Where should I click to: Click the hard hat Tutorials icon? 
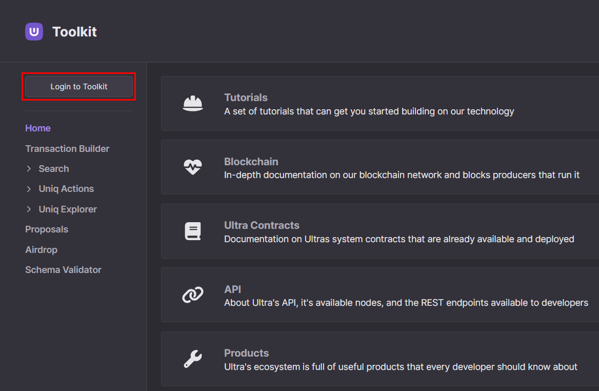pyautogui.click(x=192, y=104)
